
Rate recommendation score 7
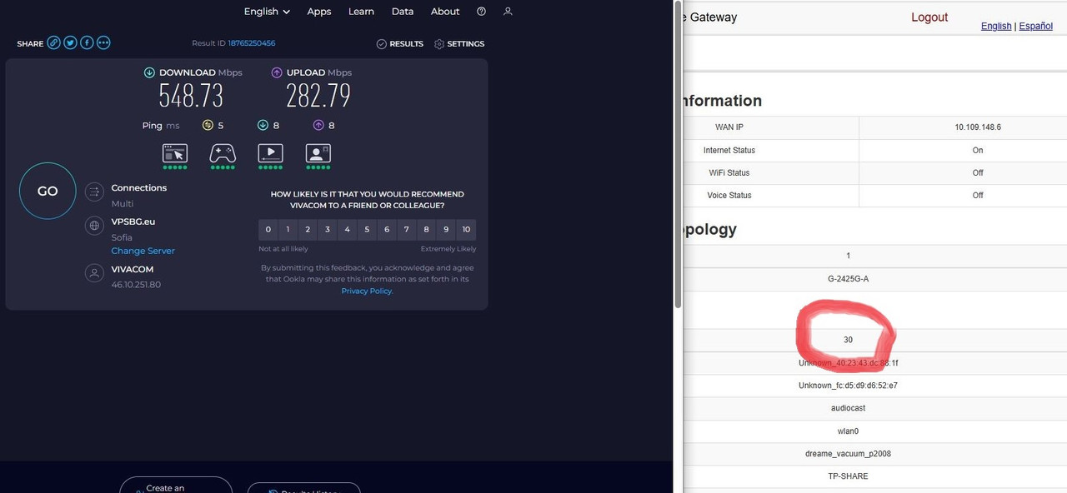[407, 230]
